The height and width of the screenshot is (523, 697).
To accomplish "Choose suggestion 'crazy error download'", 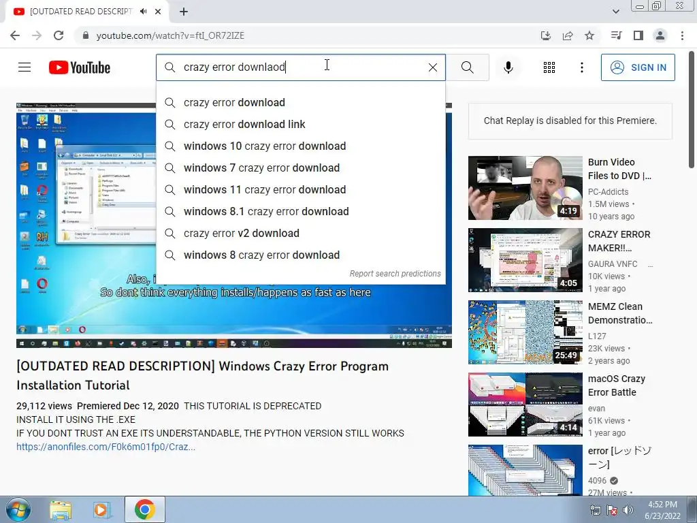I will 300,102.
